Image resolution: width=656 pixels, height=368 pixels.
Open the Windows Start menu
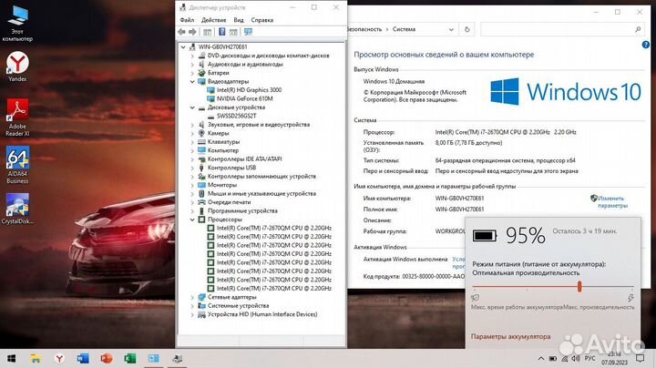[x=12, y=358]
